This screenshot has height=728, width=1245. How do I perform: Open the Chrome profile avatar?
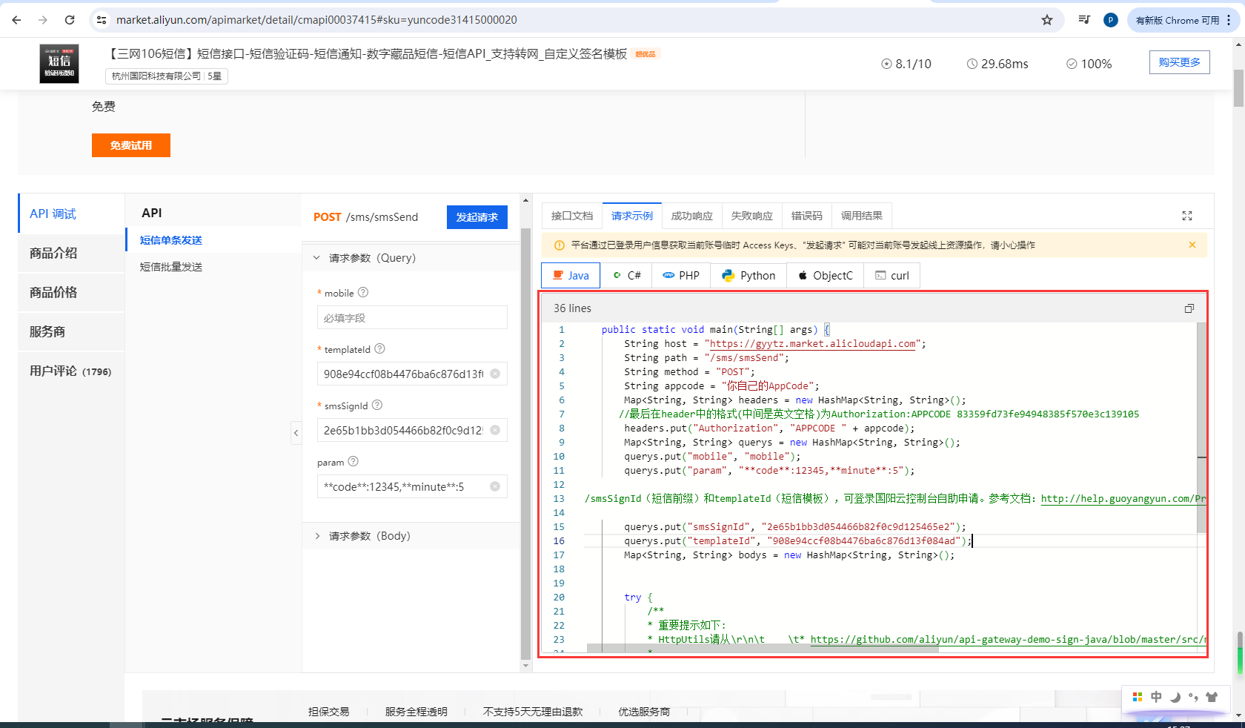[1110, 20]
